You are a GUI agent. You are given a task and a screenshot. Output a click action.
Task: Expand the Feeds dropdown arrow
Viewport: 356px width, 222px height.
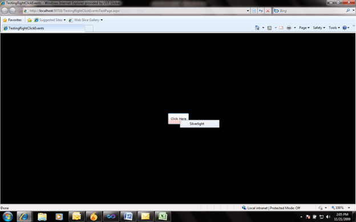coord(276,28)
